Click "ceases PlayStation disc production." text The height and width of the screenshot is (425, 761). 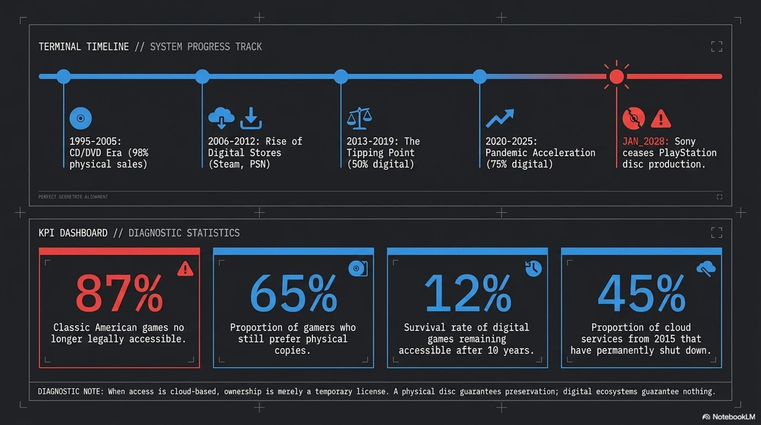coord(669,159)
